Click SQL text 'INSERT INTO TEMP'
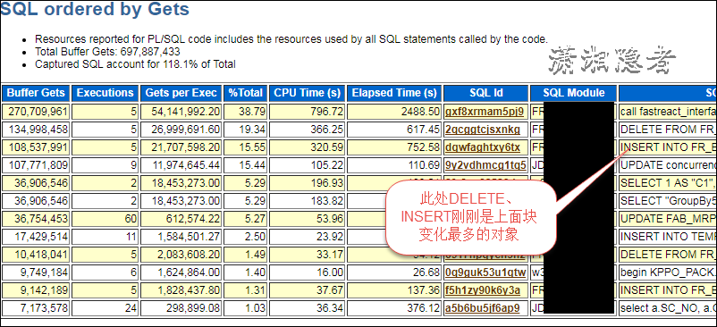717x327 pixels. pos(668,237)
